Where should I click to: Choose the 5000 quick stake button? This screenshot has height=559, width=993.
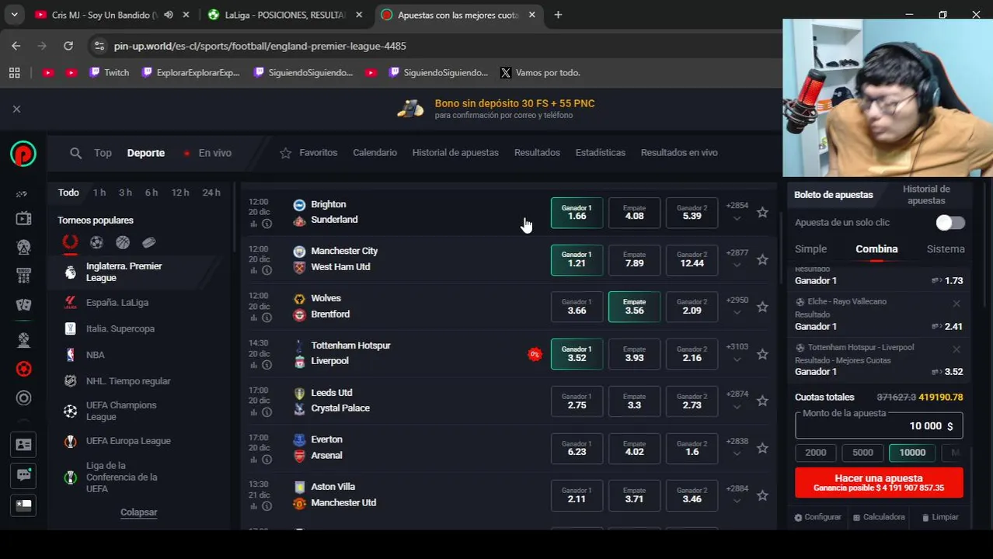coord(862,453)
